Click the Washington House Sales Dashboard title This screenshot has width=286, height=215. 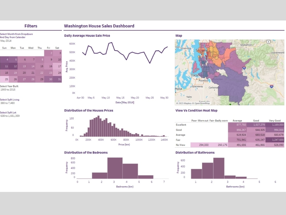pyautogui.click(x=99, y=26)
